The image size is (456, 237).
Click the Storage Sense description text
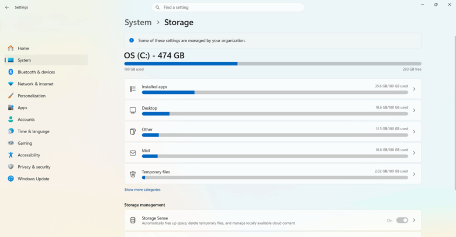tap(218, 224)
